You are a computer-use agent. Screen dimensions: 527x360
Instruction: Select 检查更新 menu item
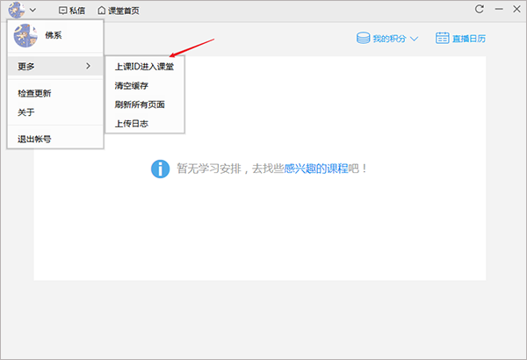[x=34, y=93]
